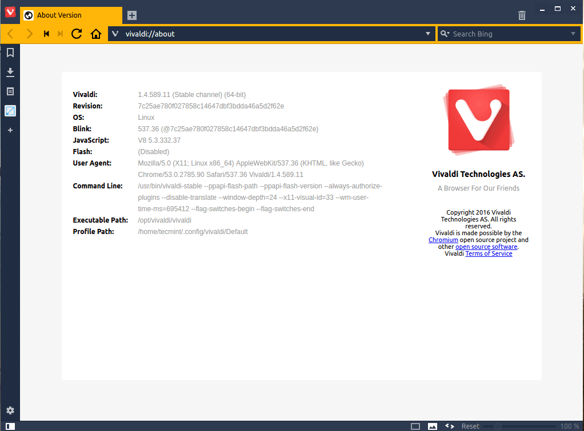Open the open source software link
This screenshot has height=431, width=584.
[486, 247]
